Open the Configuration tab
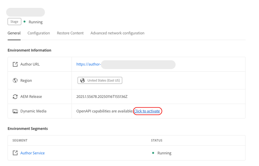 (39, 33)
